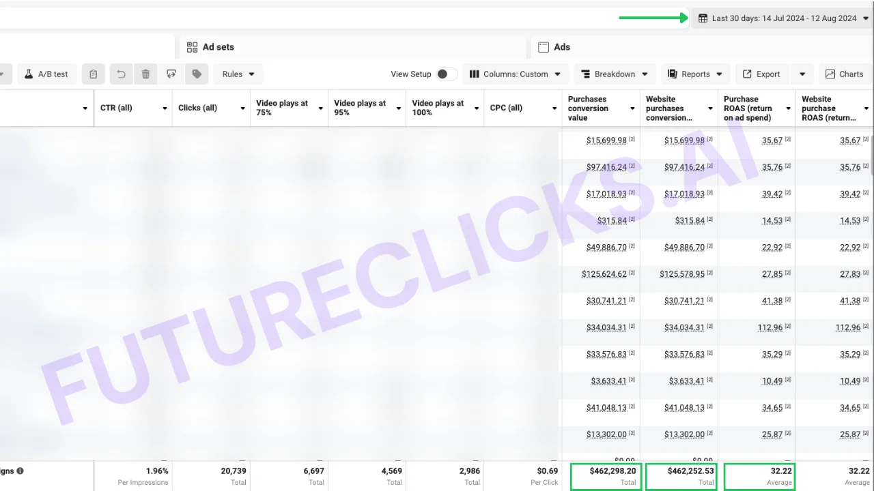Click the Ads window icon
This screenshot has height=491, width=874.
click(544, 47)
